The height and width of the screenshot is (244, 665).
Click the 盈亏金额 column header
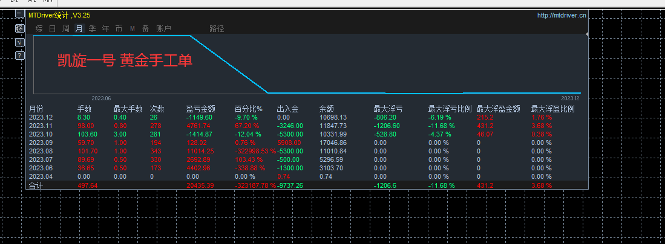tap(201, 109)
